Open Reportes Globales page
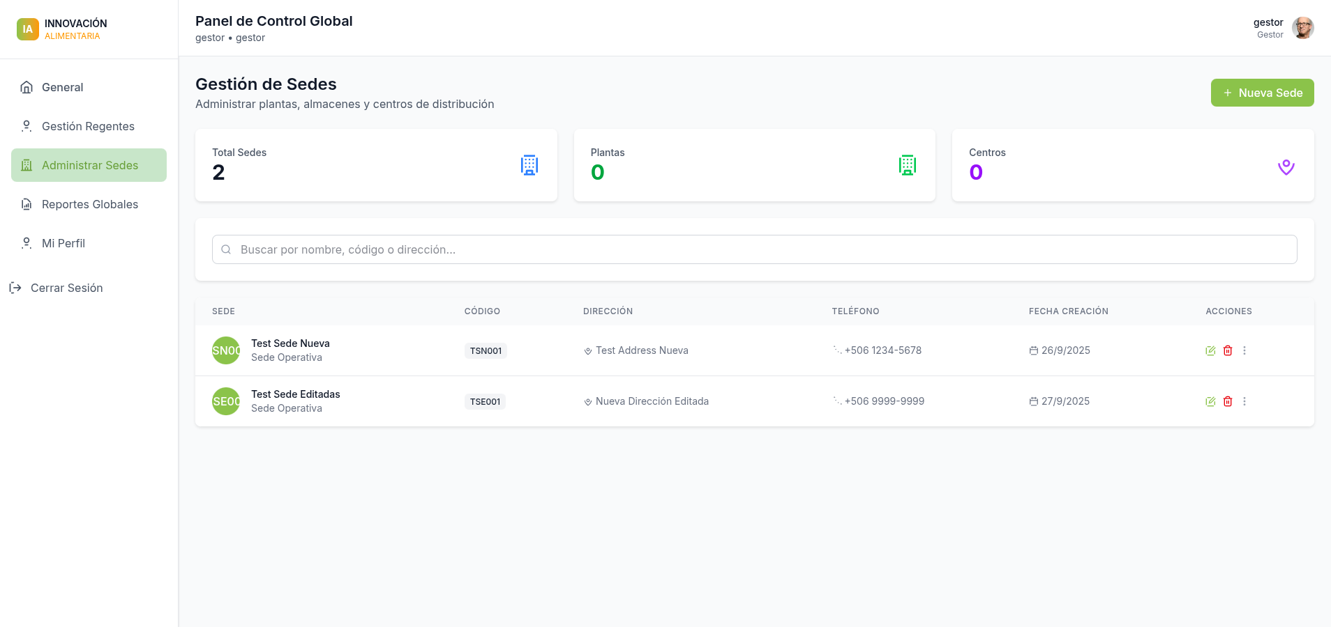1331x627 pixels. tap(89, 204)
